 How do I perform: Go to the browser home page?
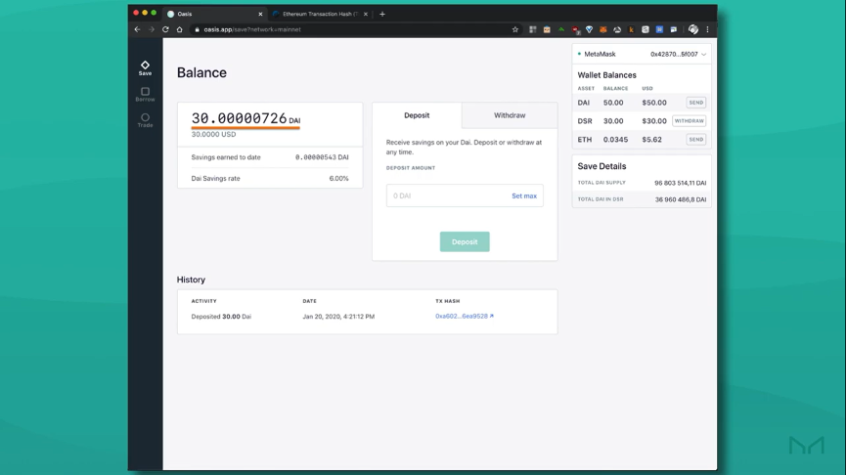pyautogui.click(x=179, y=29)
